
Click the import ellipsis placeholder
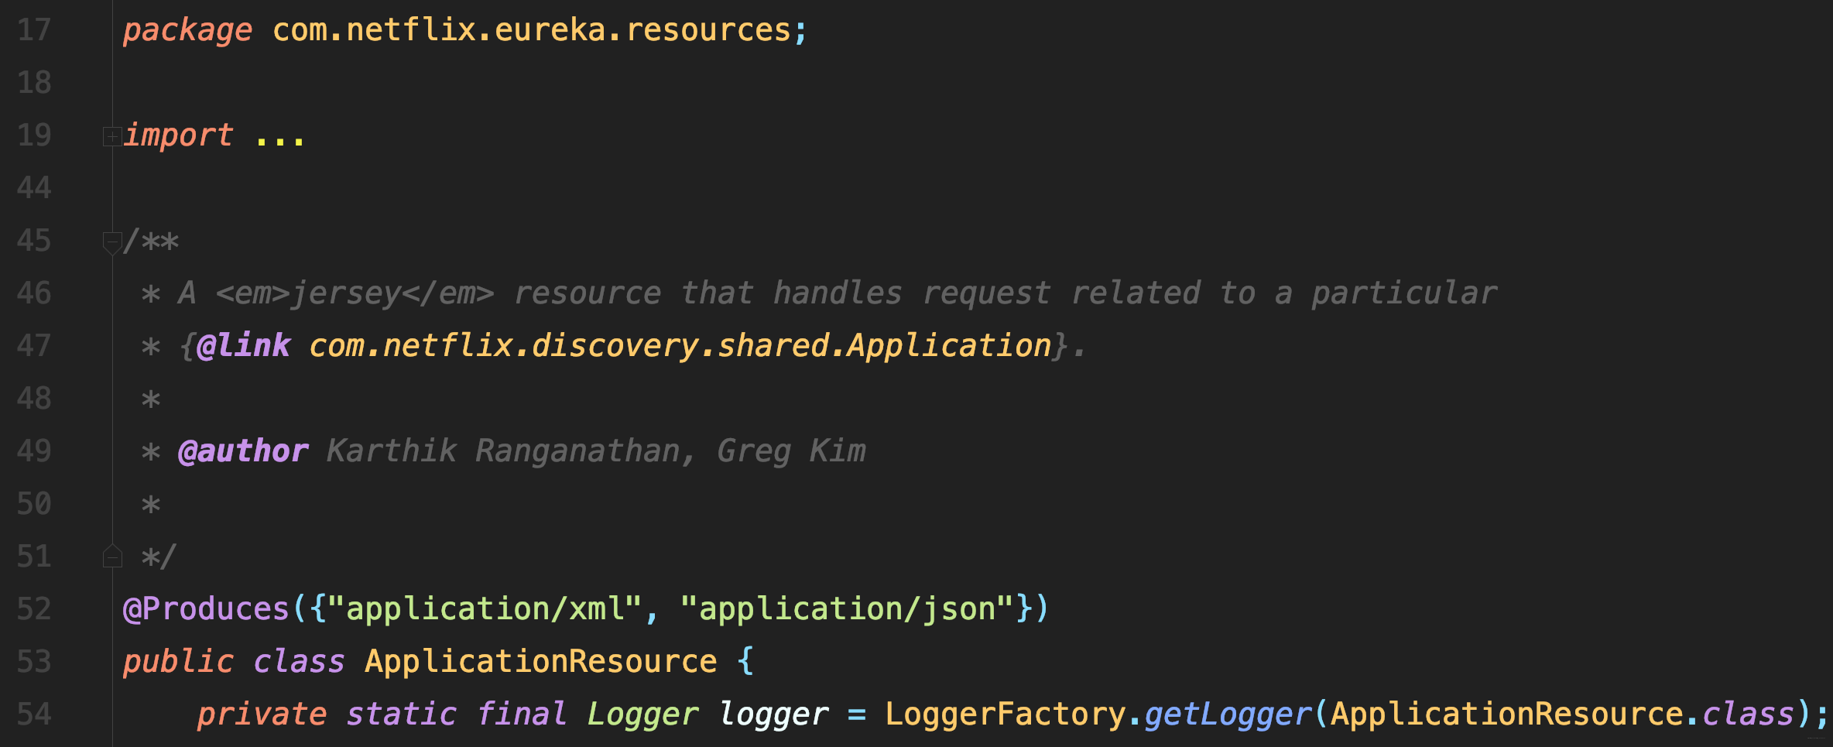pos(279,137)
